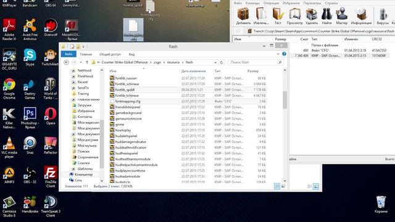Click the WinRAR Удалить (Delete) icon
This screenshot has height=222, width=395.
[x=312, y=16]
